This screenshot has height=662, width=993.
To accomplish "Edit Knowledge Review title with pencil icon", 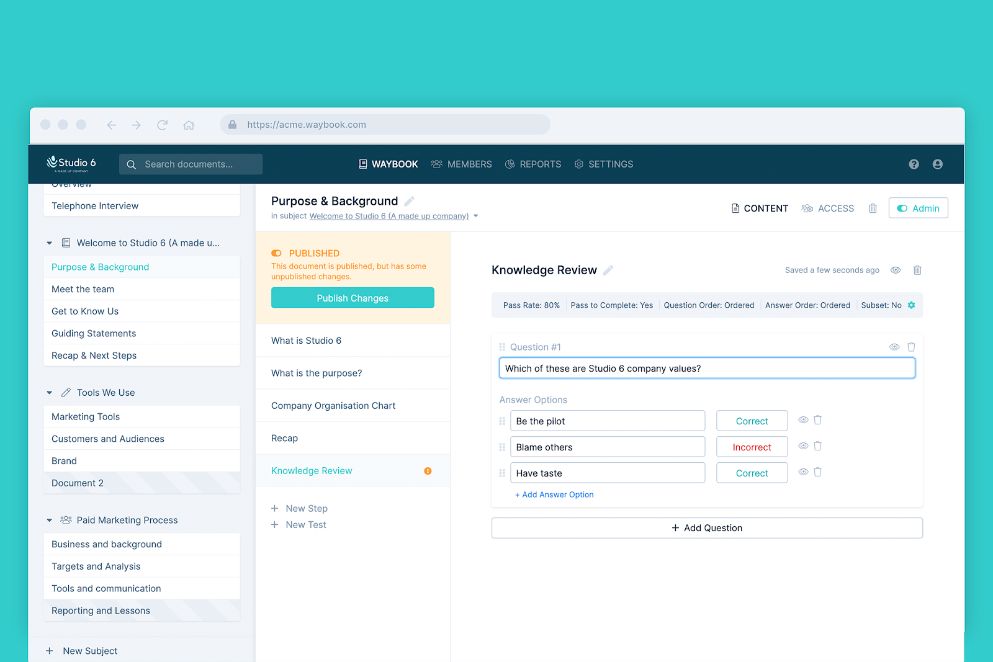I will [x=608, y=270].
